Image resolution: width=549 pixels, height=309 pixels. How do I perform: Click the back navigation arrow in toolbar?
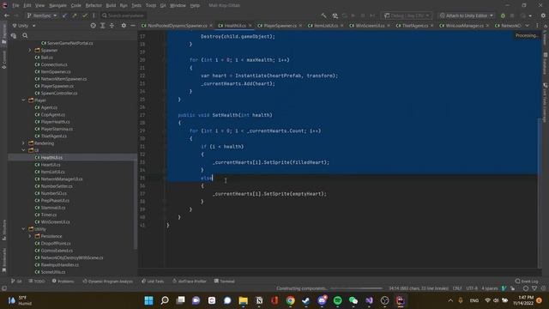click(7, 15)
